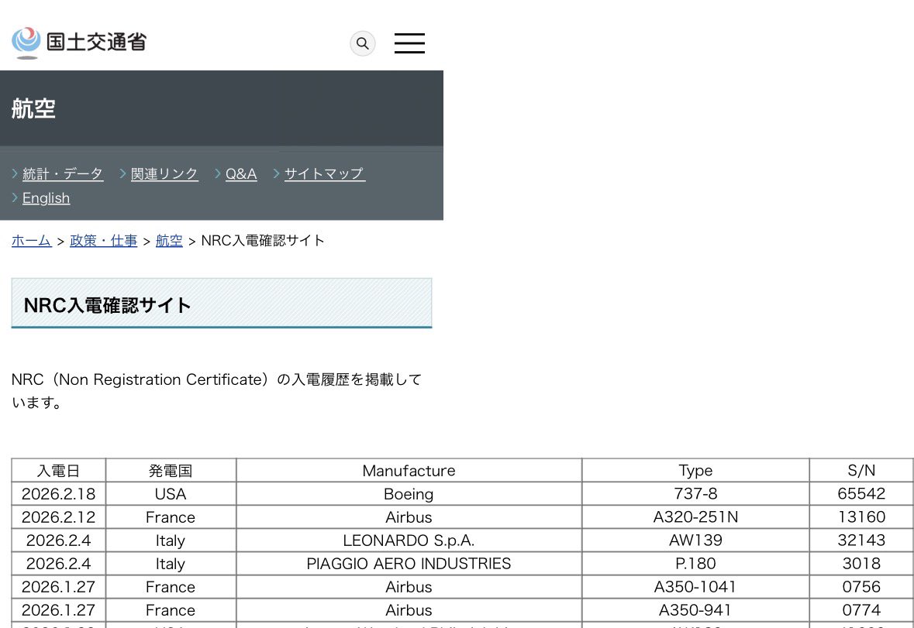
Task: Click the 国土交通省 logo
Action: [x=79, y=43]
